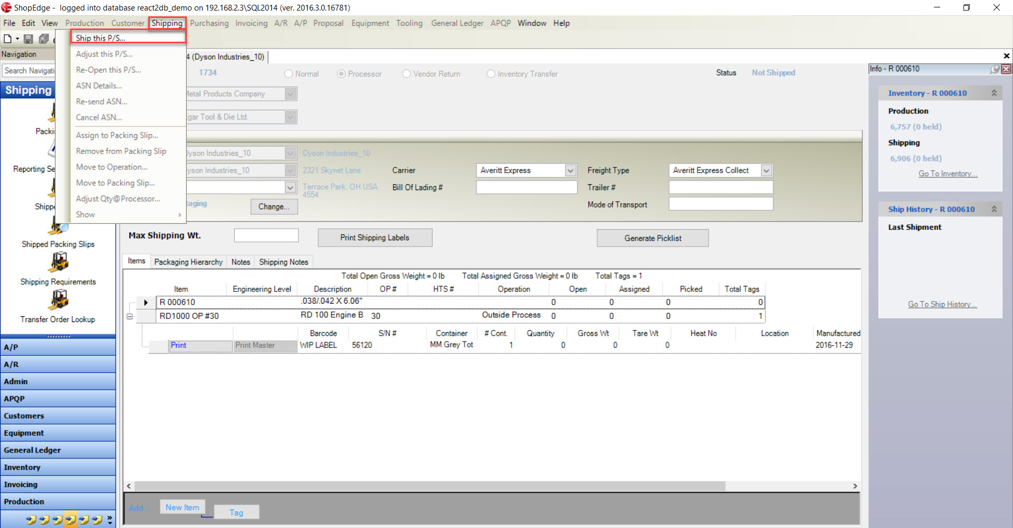The image size is (1013, 528).
Task: Open the Help menu
Action: pos(561,23)
